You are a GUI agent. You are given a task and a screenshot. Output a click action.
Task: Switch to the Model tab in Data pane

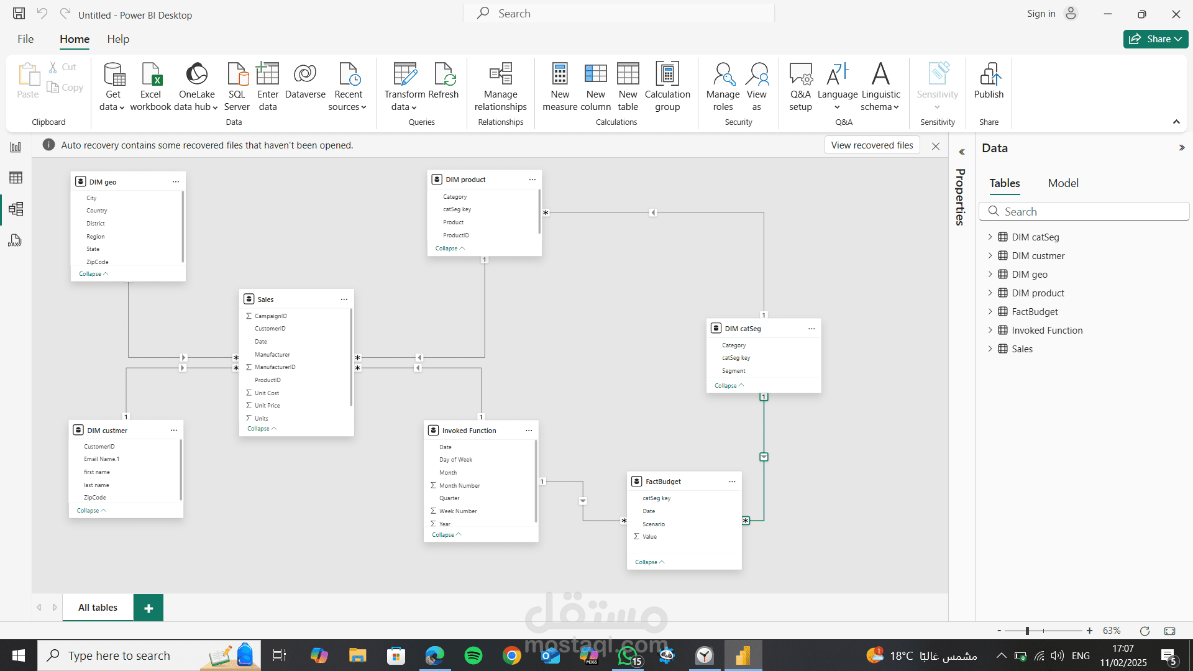click(1063, 183)
